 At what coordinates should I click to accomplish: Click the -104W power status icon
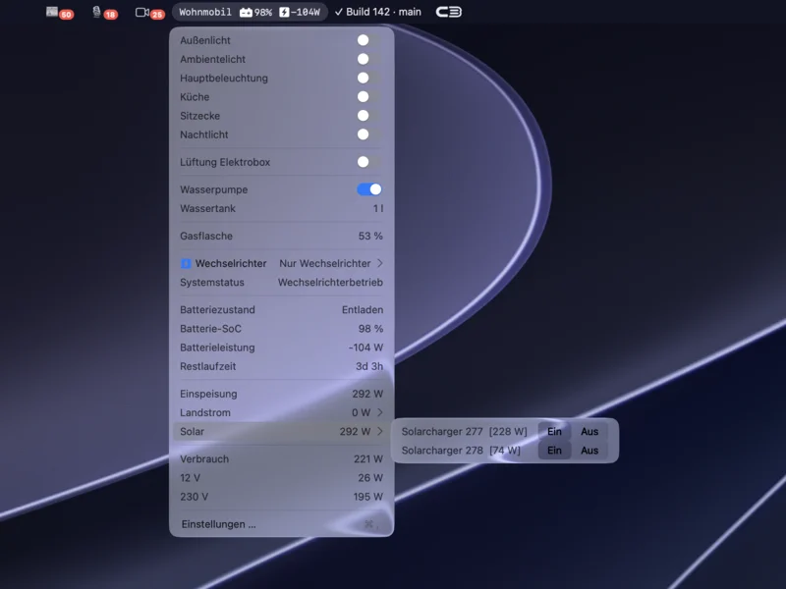pos(300,12)
